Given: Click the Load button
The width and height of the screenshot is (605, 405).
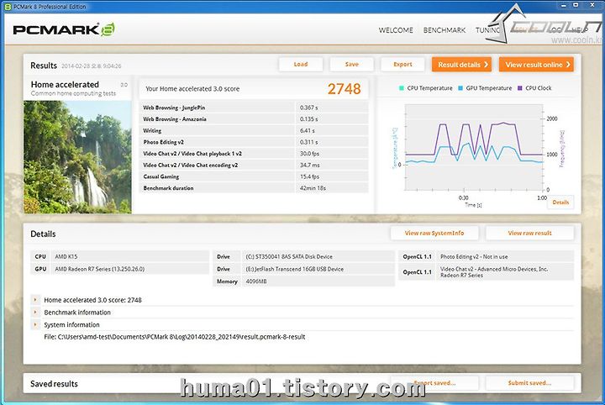Looking at the screenshot, I should pos(301,65).
